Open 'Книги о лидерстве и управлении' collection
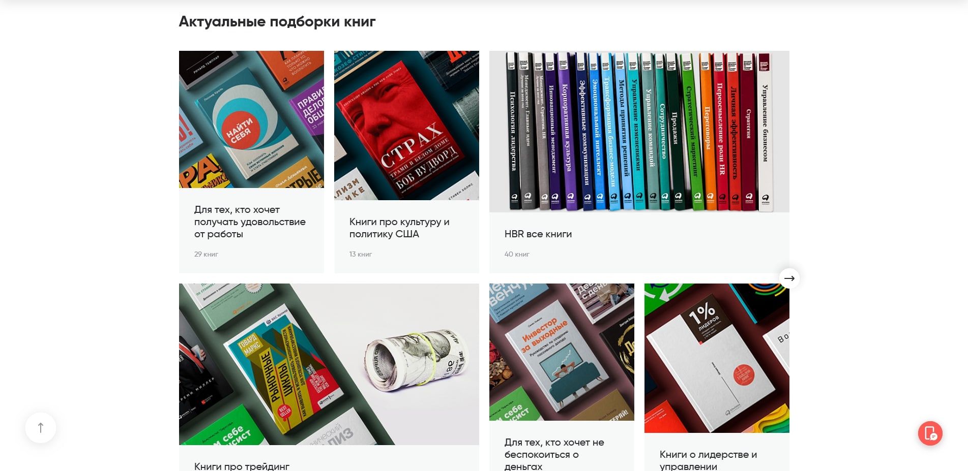This screenshot has height=471, width=968. [708, 460]
